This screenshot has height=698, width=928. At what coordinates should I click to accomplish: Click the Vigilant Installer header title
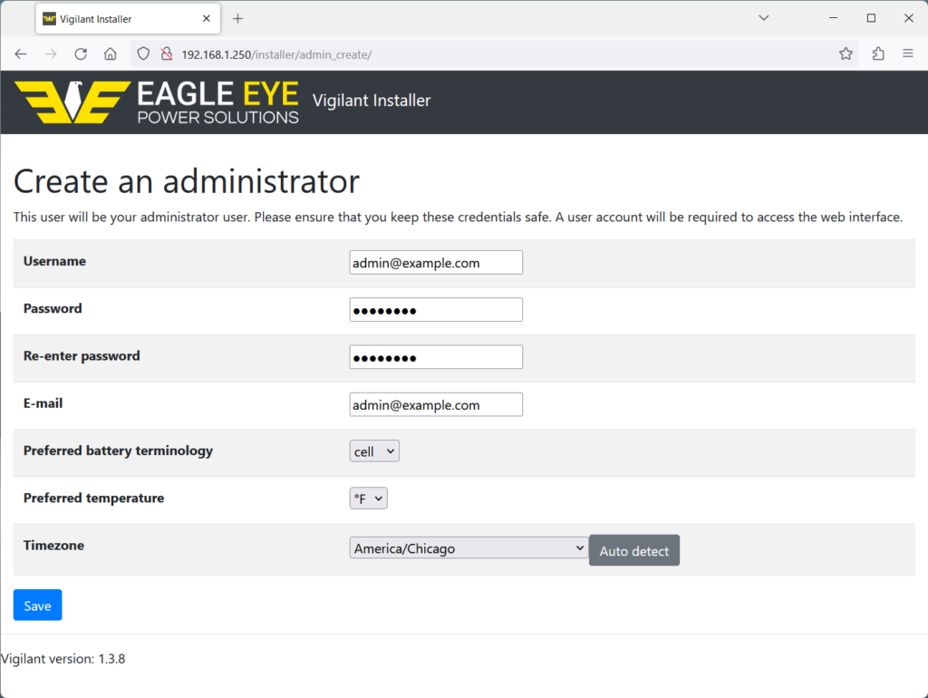pos(371,101)
